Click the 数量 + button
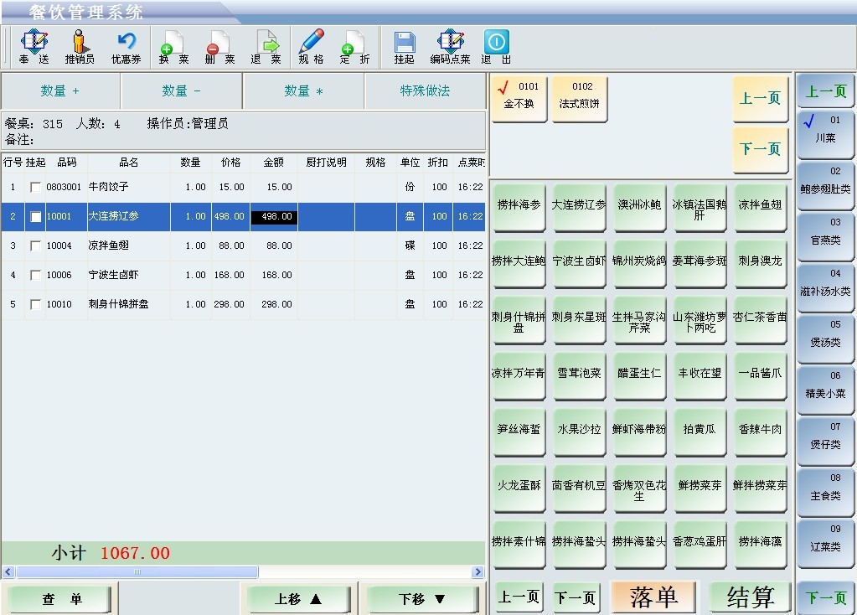The image size is (857, 615). pos(60,90)
